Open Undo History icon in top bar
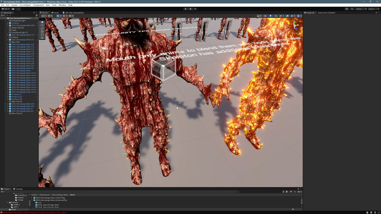Viewport: 381px width, 214px height. (x=347, y=9)
